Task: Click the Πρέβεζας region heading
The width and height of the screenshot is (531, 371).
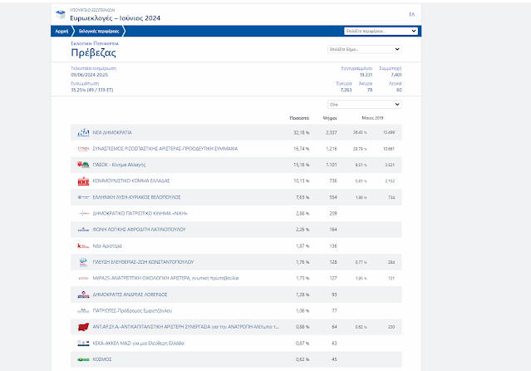Action: (93, 52)
